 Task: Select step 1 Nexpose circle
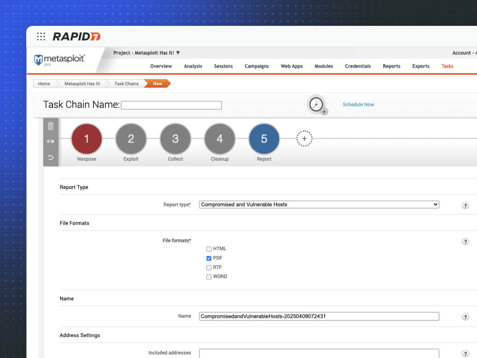[x=87, y=139]
